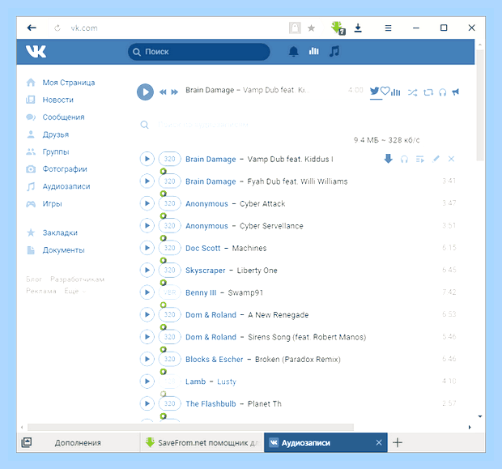Open Сообщения
Image resolution: width=502 pixels, height=469 pixels.
63,117
